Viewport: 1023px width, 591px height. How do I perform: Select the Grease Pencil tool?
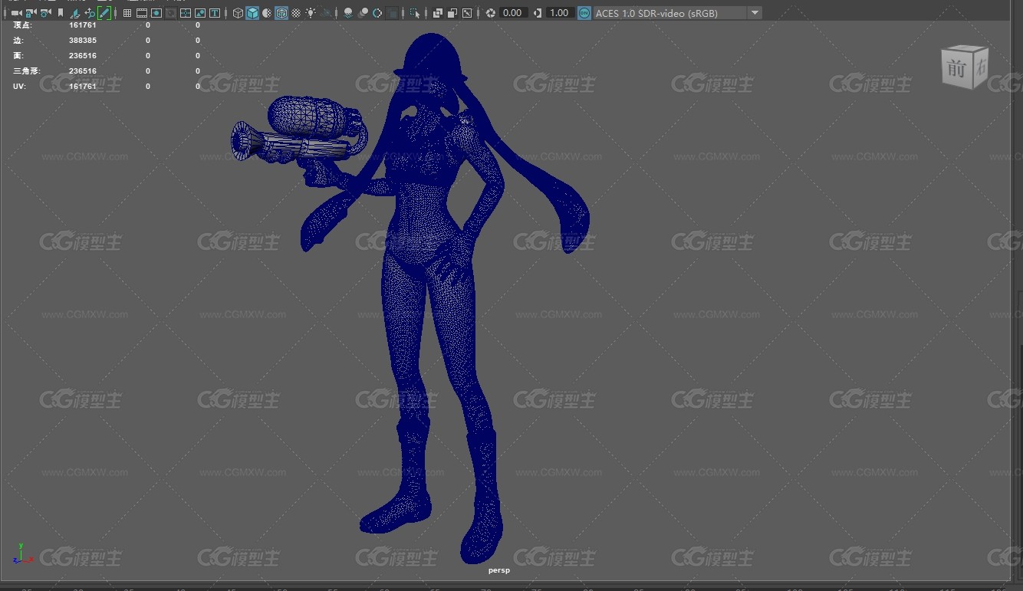[x=104, y=13]
